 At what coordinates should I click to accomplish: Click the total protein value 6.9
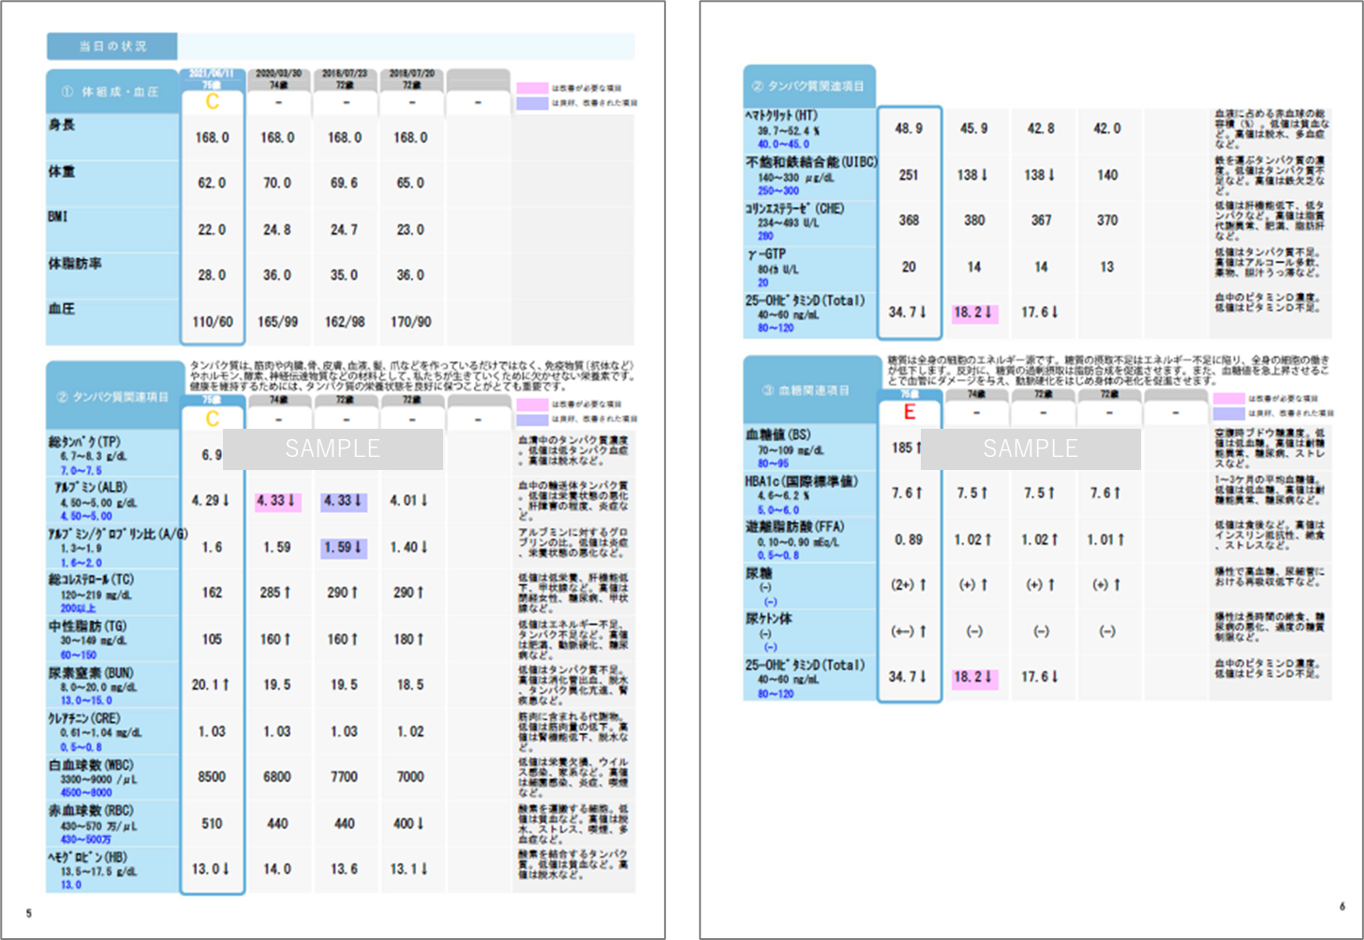pyautogui.click(x=213, y=455)
